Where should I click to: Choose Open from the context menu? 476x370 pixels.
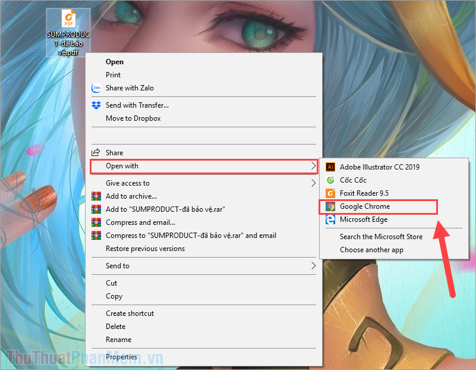pyautogui.click(x=204, y=62)
